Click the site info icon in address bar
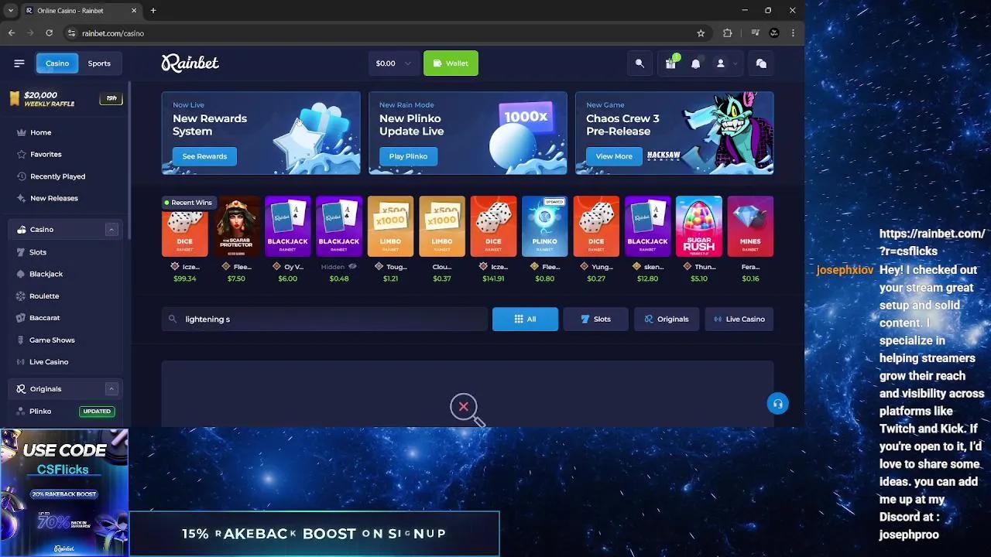This screenshot has width=991, height=557. click(x=71, y=33)
